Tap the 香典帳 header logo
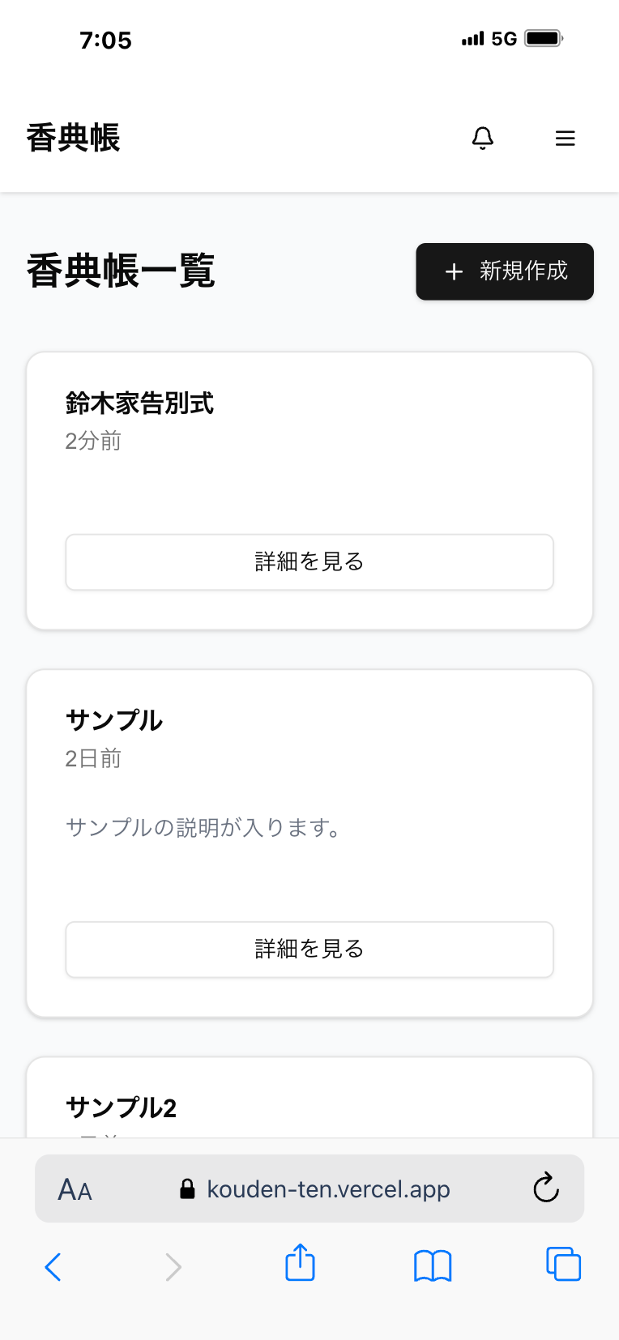The height and width of the screenshot is (1340, 619). click(x=73, y=139)
